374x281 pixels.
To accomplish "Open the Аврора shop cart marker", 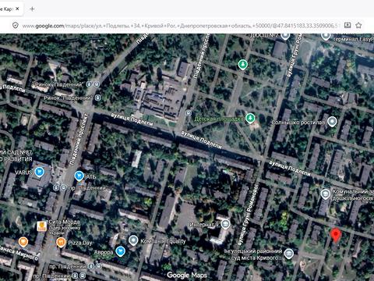I will click(x=120, y=251).
